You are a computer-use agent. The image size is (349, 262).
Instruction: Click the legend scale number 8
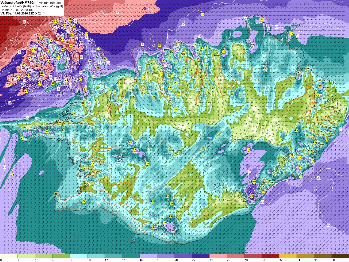[x=71, y=260]
